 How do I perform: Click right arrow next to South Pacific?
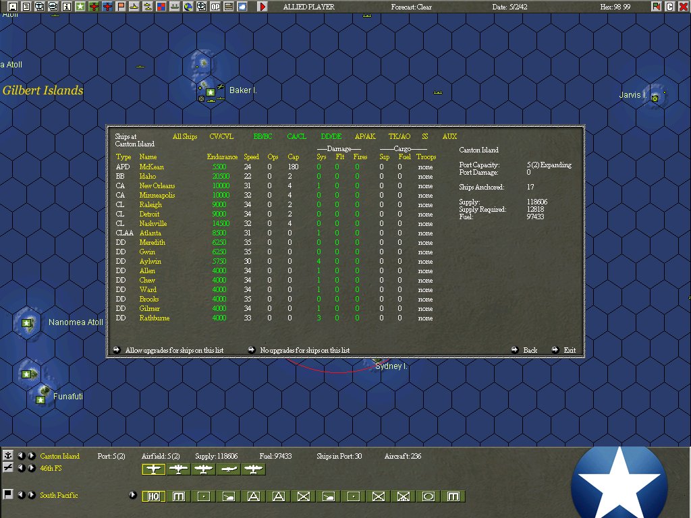click(x=31, y=494)
